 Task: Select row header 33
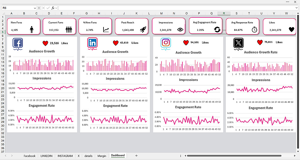[3, 137]
